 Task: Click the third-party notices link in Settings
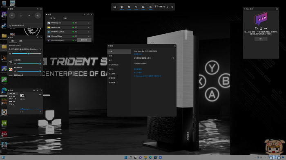[138, 72]
